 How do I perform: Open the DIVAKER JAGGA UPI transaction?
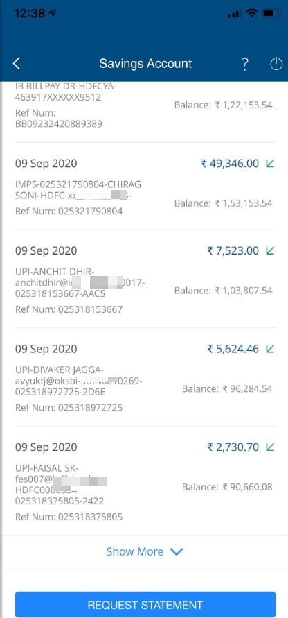pos(145,377)
